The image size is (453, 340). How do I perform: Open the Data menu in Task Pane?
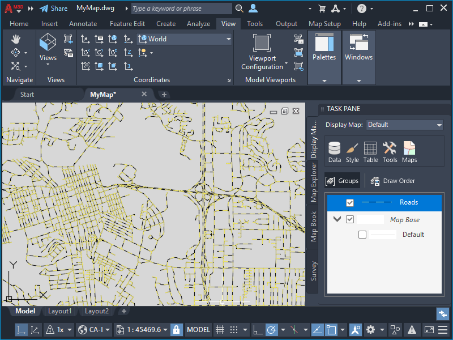coord(335,152)
